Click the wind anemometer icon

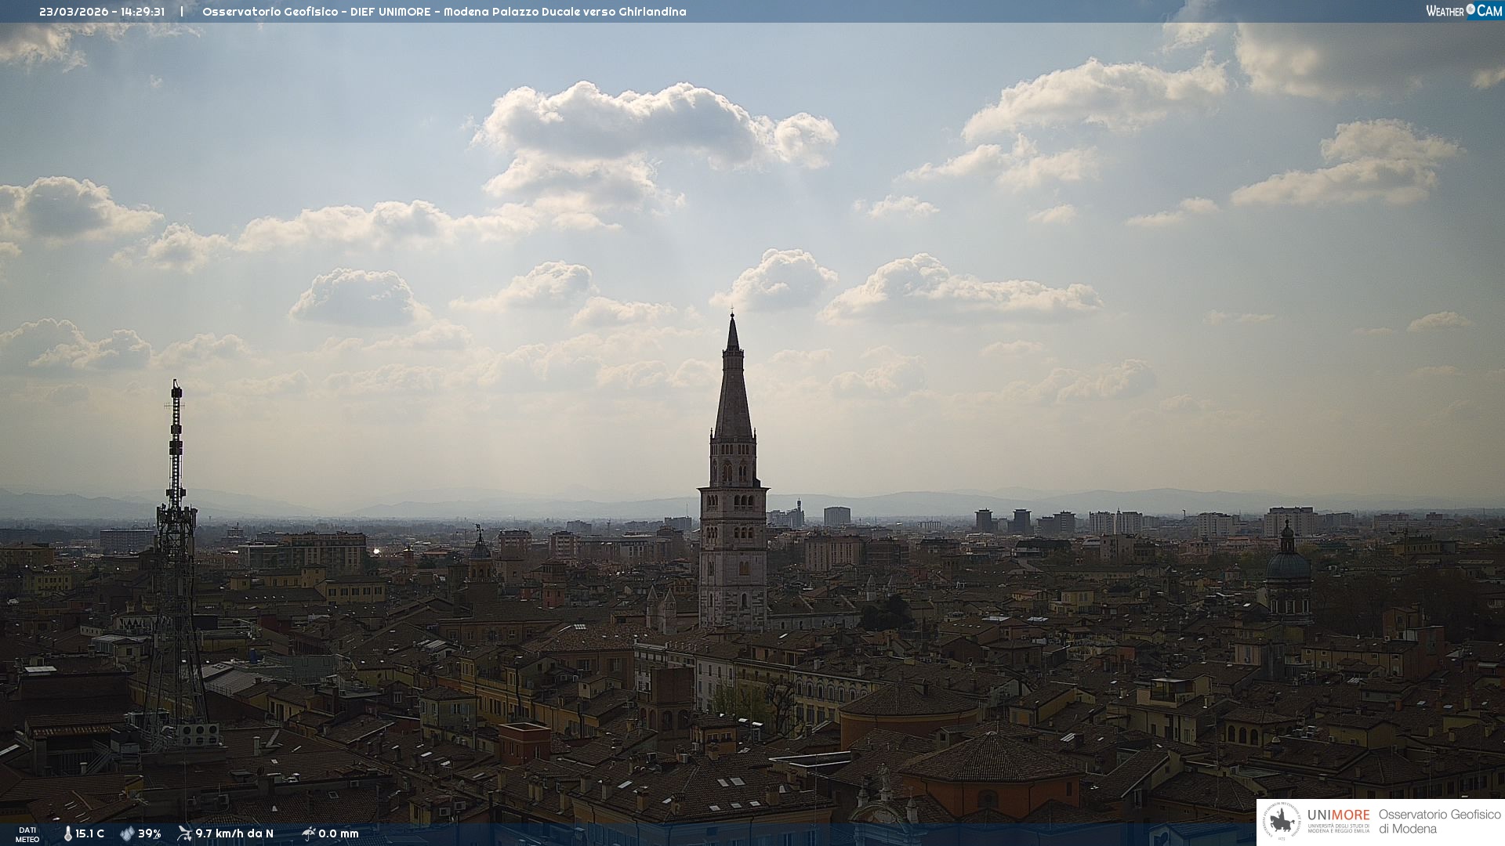pyautogui.click(x=184, y=833)
